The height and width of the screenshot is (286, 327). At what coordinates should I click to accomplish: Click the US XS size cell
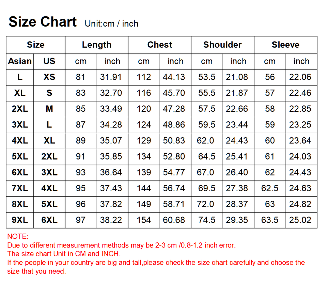(49, 77)
